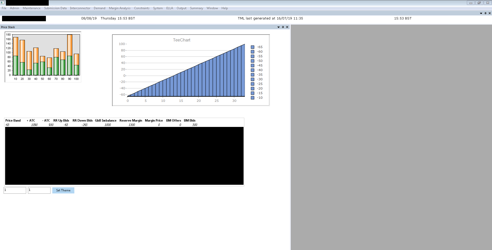Pin the Price Stack panel
The width and height of the screenshot is (492, 250).
(x=283, y=27)
